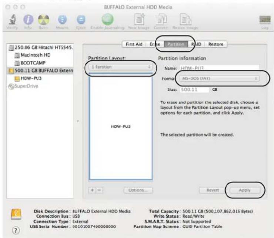
Task: Click the Apply button
Action: pyautogui.click(x=245, y=190)
